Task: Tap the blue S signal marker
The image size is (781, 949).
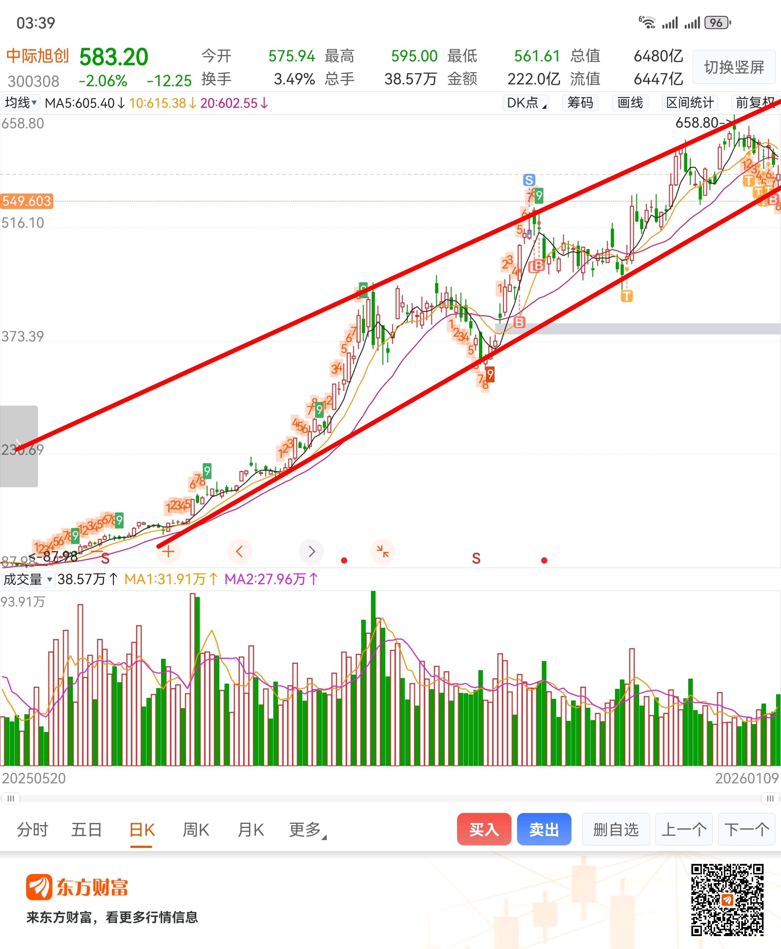Action: point(529,180)
